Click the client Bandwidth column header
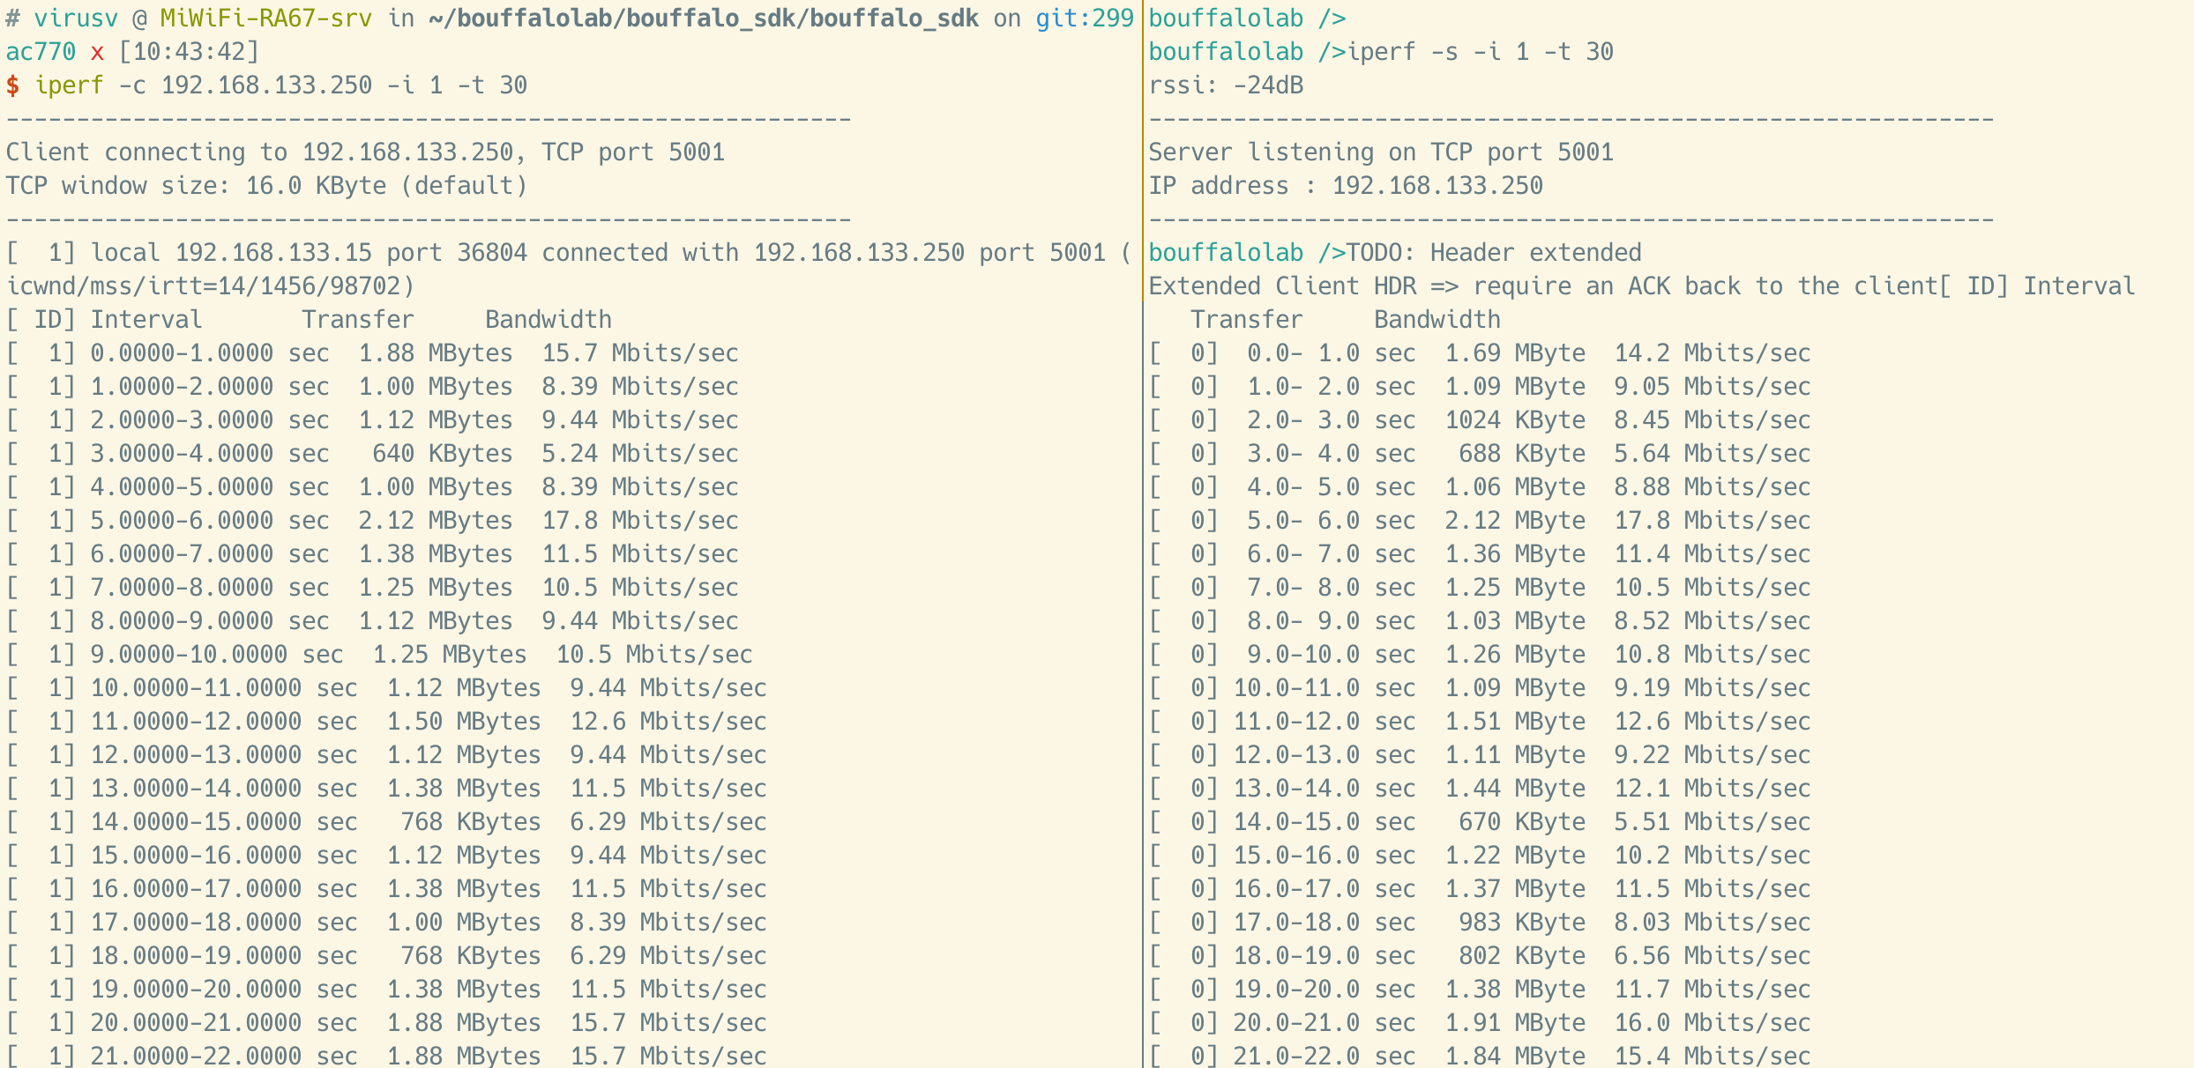 coord(548,320)
